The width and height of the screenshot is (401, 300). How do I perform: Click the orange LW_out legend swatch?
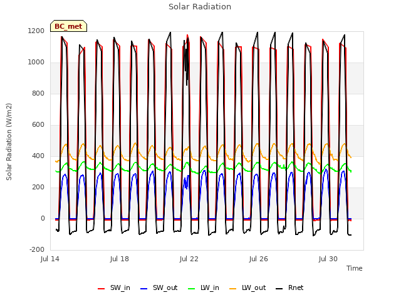[x=233, y=289]
